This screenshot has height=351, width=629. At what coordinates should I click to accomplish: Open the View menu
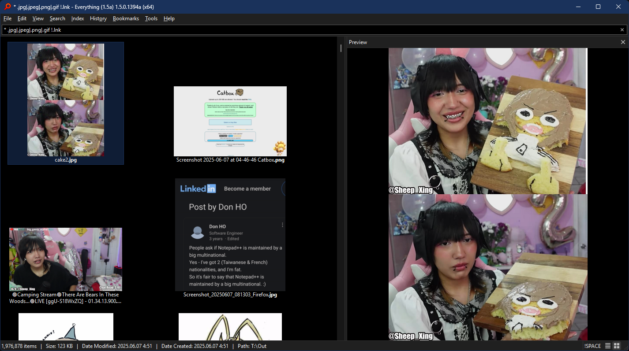pyautogui.click(x=38, y=18)
